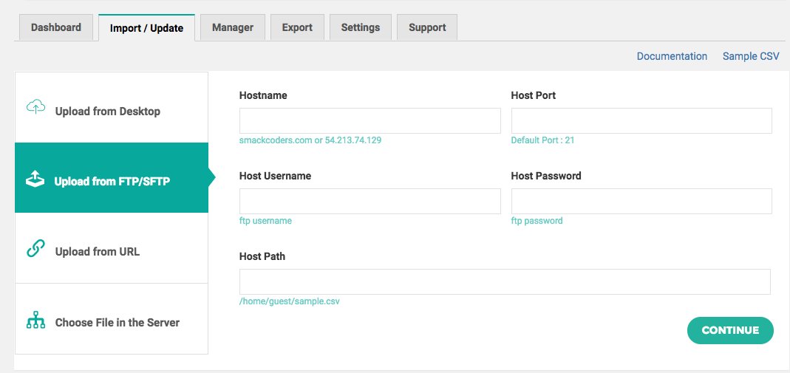790x373 pixels.
Task: Click the server hierarchy icon beside Choose File in the Server
Action: tap(35, 320)
